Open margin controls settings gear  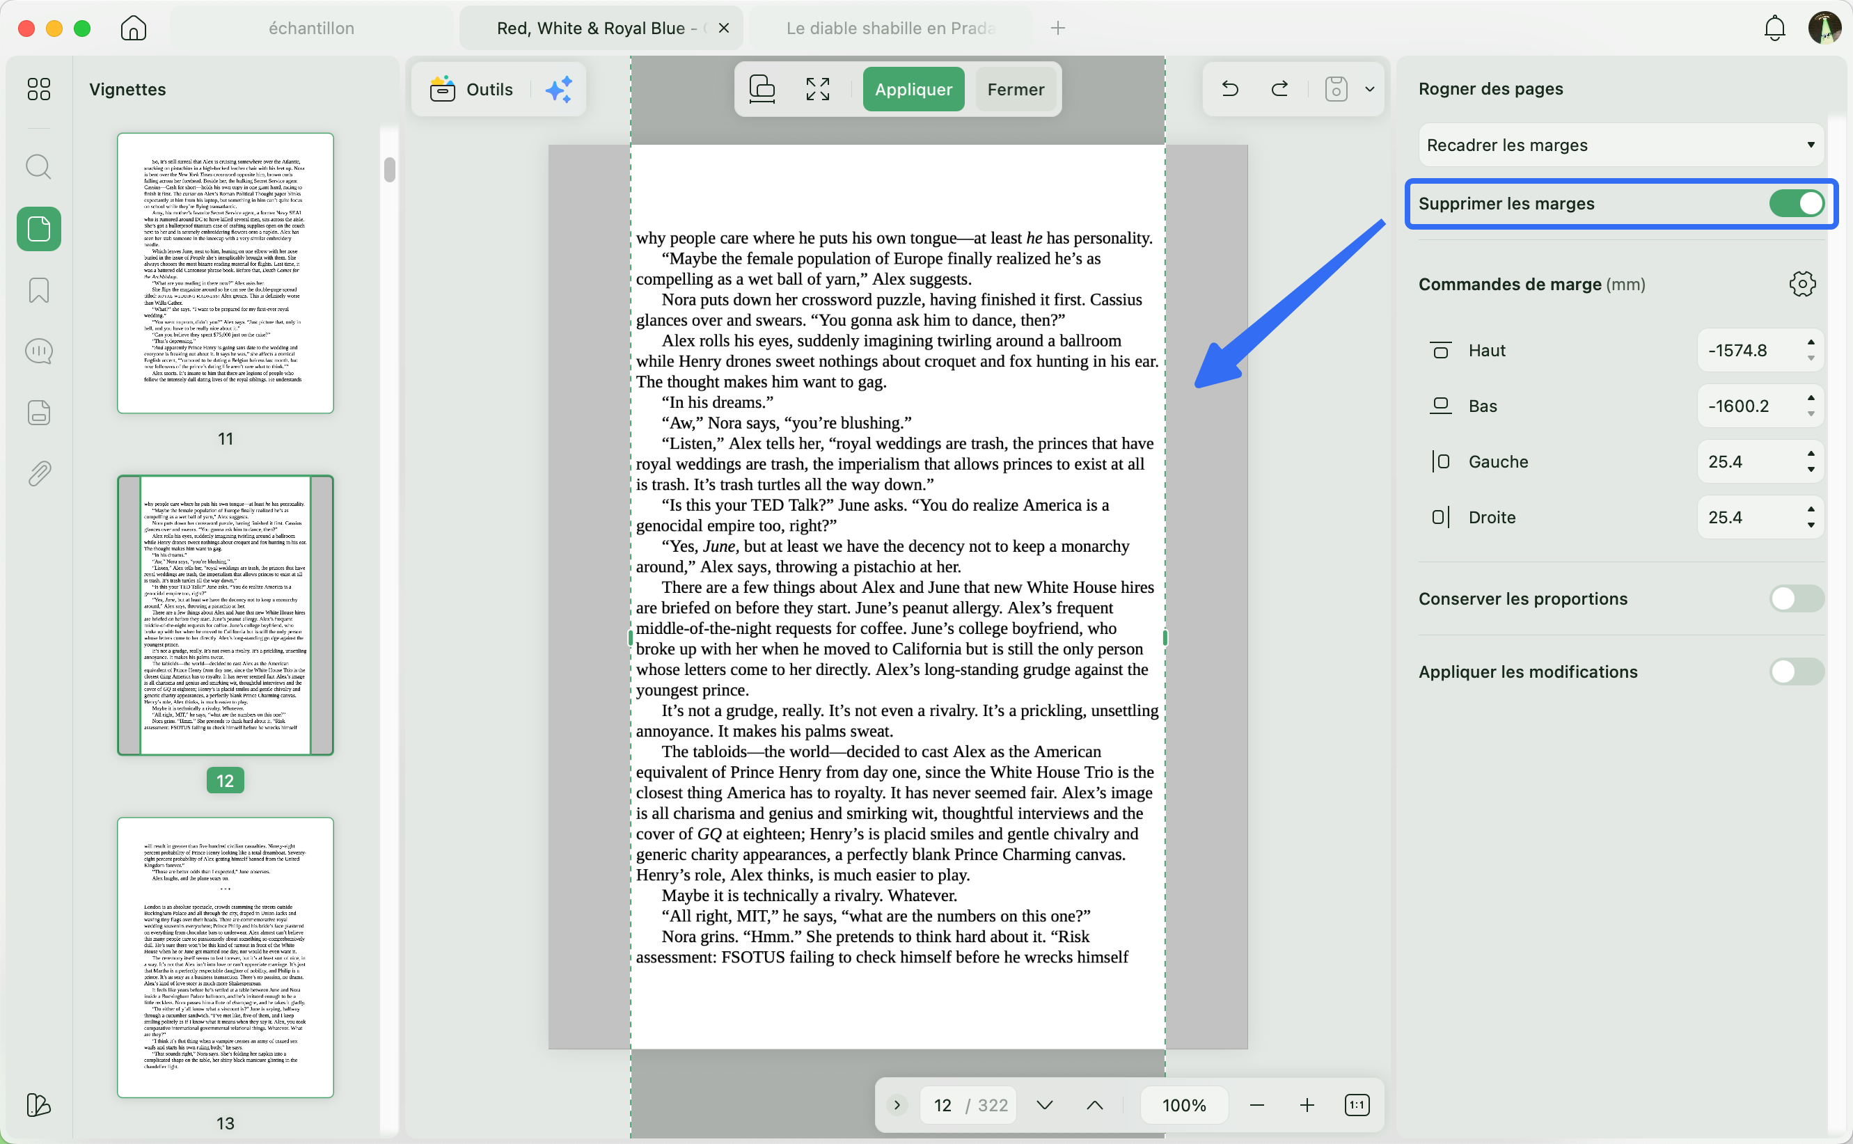[1803, 284]
